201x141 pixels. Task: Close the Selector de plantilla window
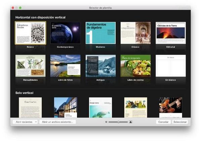coord(13,8)
